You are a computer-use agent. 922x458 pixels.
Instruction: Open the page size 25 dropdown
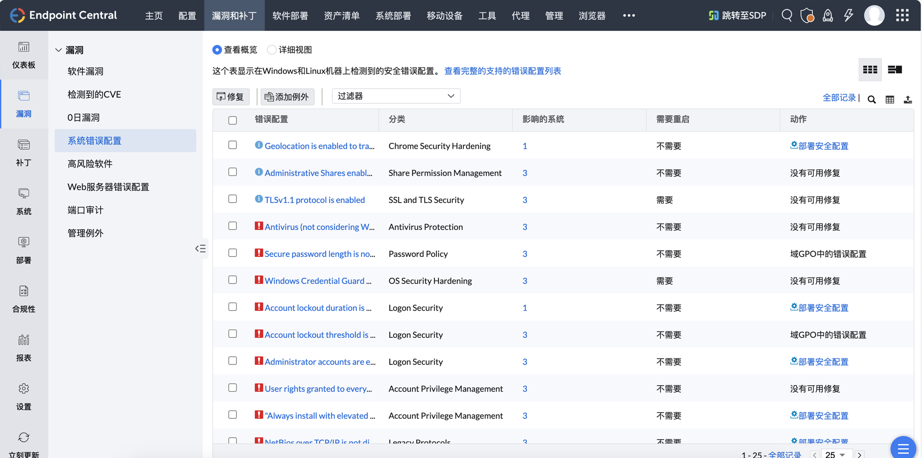click(835, 454)
